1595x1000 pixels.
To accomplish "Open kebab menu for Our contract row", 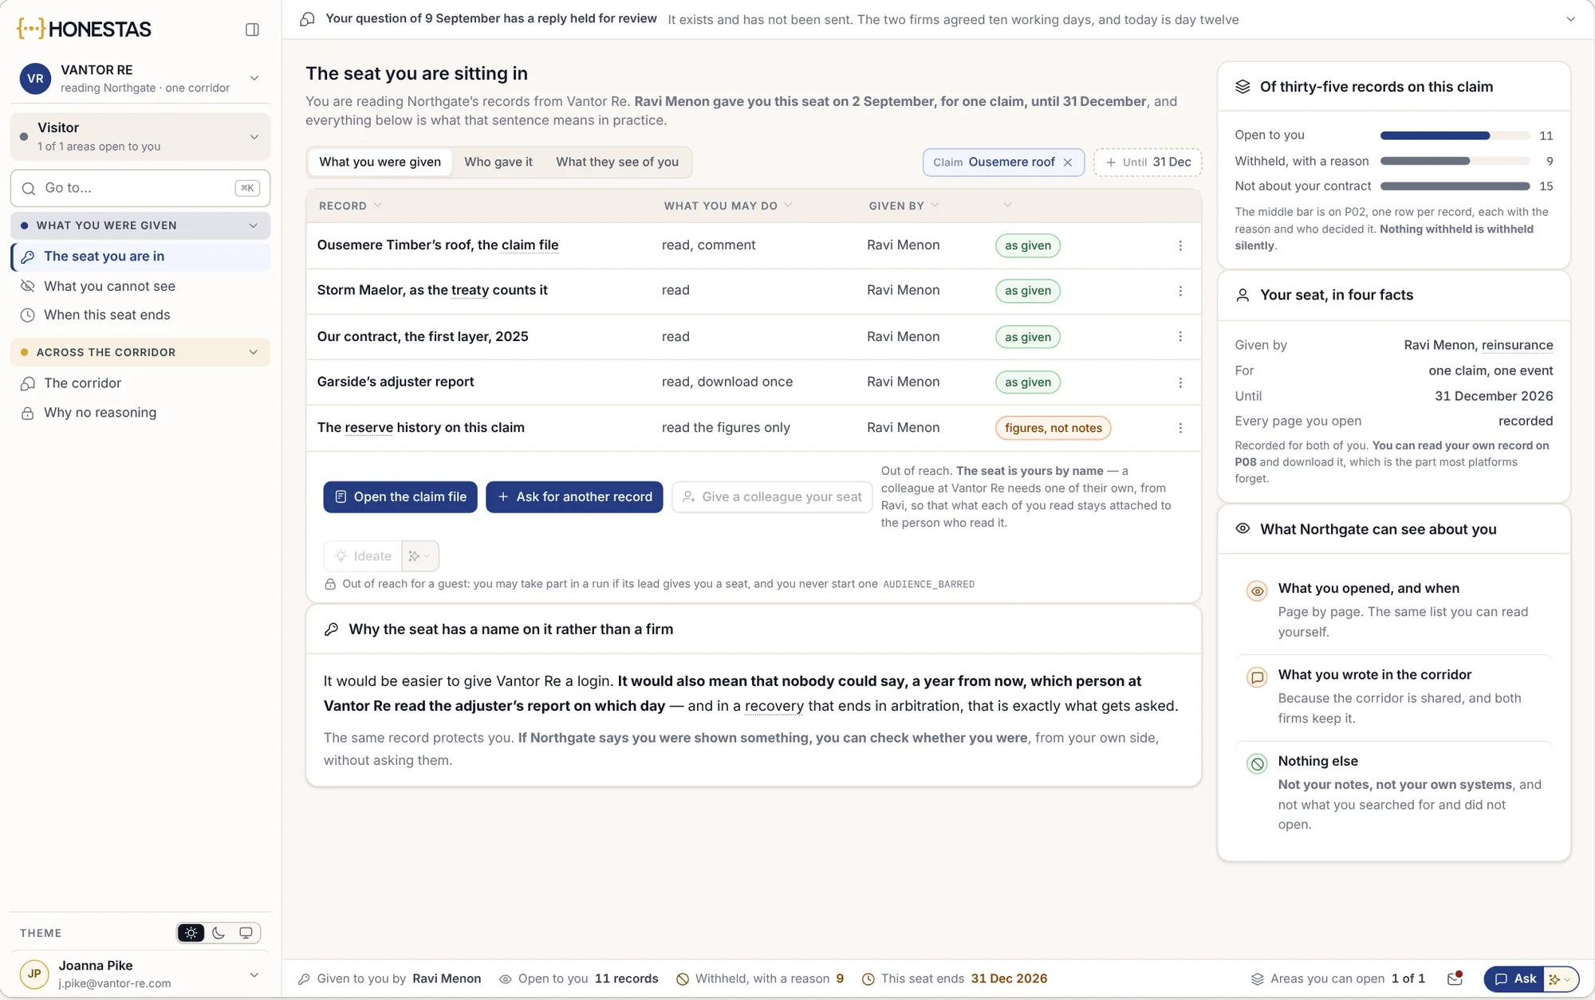I will click(x=1180, y=336).
